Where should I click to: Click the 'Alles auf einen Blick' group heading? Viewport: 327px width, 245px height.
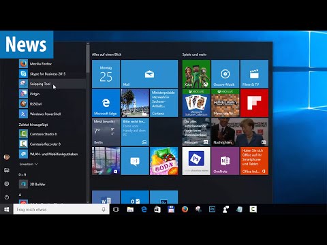point(106,54)
